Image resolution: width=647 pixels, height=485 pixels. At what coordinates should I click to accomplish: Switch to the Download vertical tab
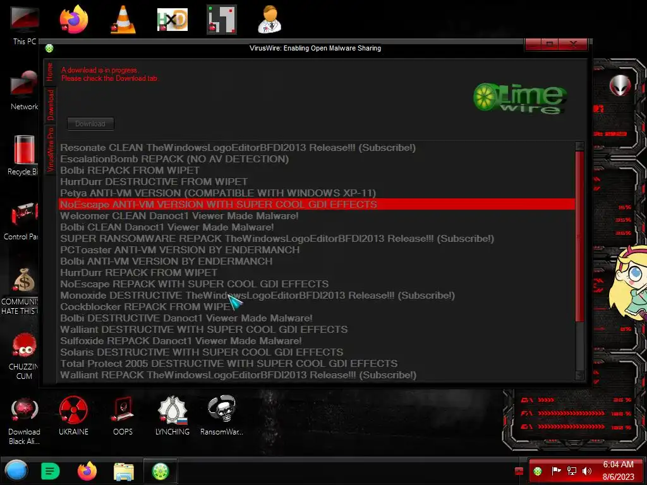[x=50, y=105]
